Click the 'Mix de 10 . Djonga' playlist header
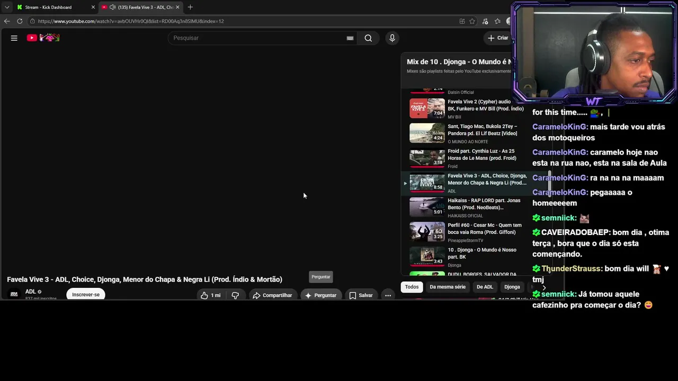 [459, 62]
